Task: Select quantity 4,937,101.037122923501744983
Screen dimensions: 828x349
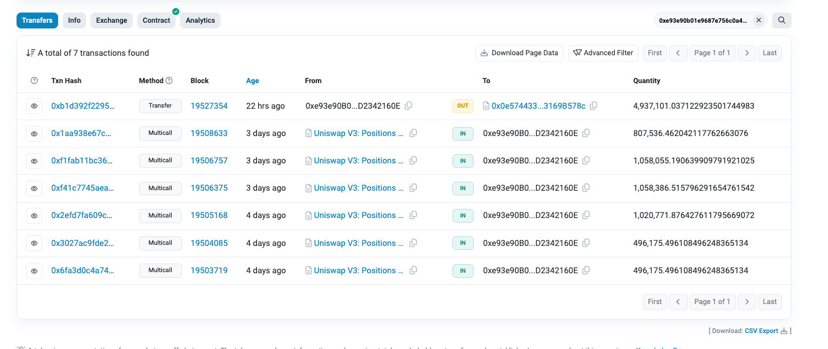Action: pos(694,106)
